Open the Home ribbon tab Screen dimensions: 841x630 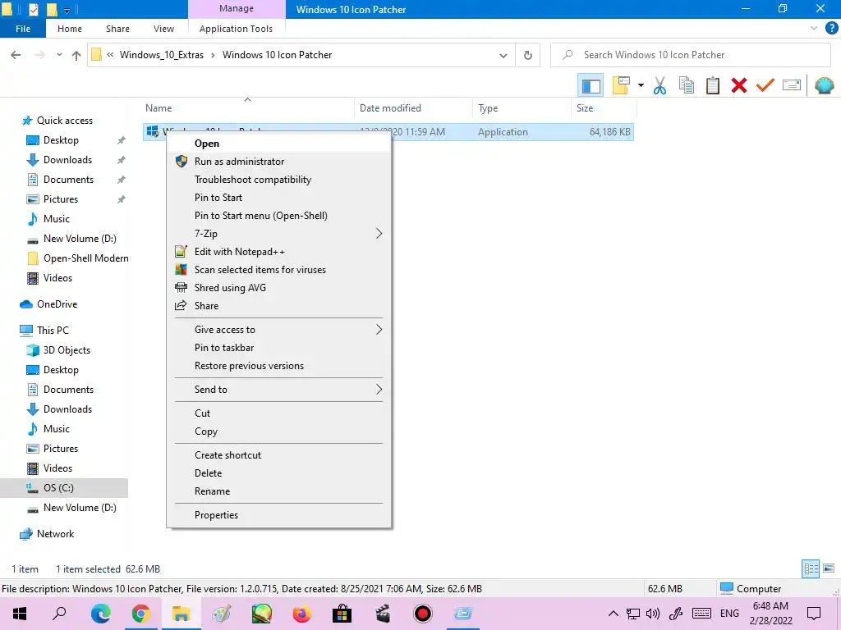[70, 29]
